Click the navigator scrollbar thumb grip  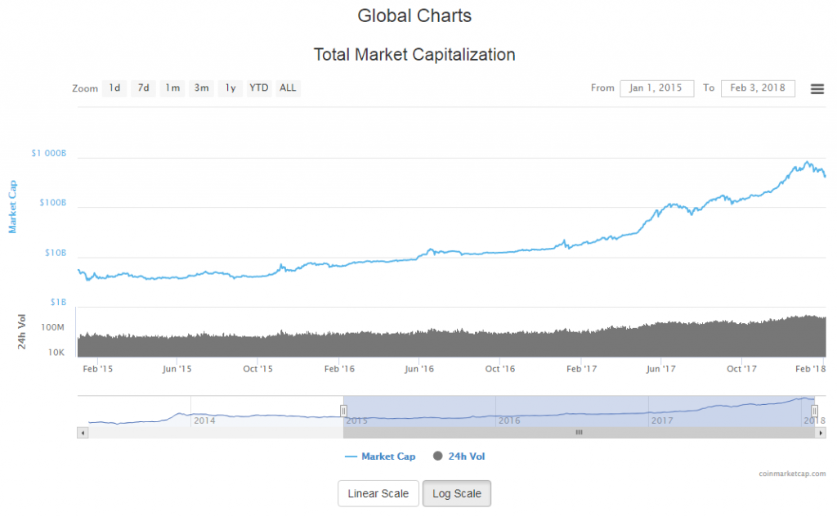click(x=579, y=432)
